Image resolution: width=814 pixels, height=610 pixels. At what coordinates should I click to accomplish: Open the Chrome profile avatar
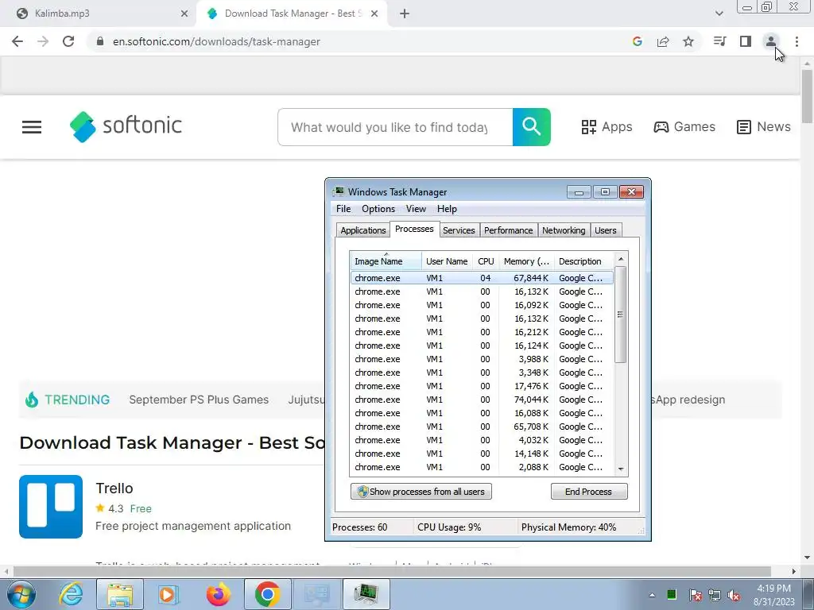771,41
